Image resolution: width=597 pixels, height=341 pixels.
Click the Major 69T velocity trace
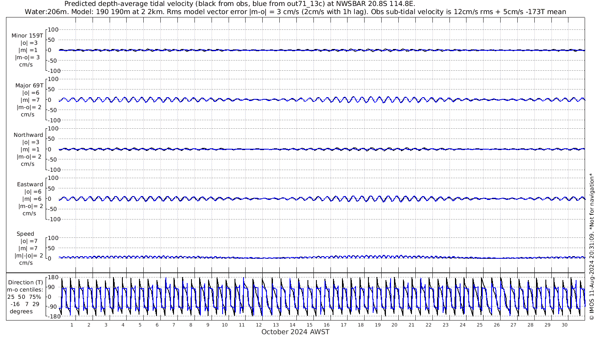(x=322, y=100)
